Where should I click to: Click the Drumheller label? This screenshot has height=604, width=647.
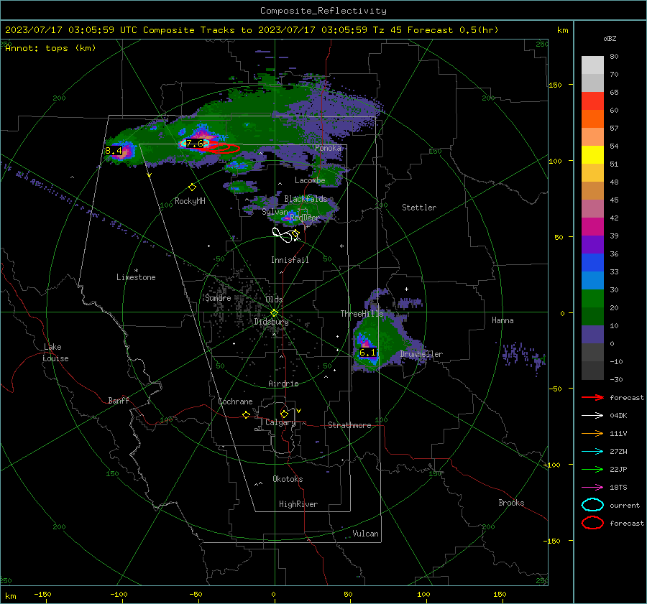coord(421,354)
